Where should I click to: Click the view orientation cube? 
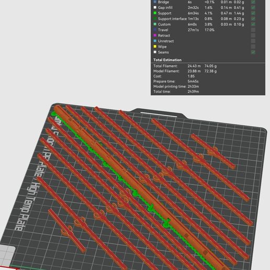pos(7,256)
